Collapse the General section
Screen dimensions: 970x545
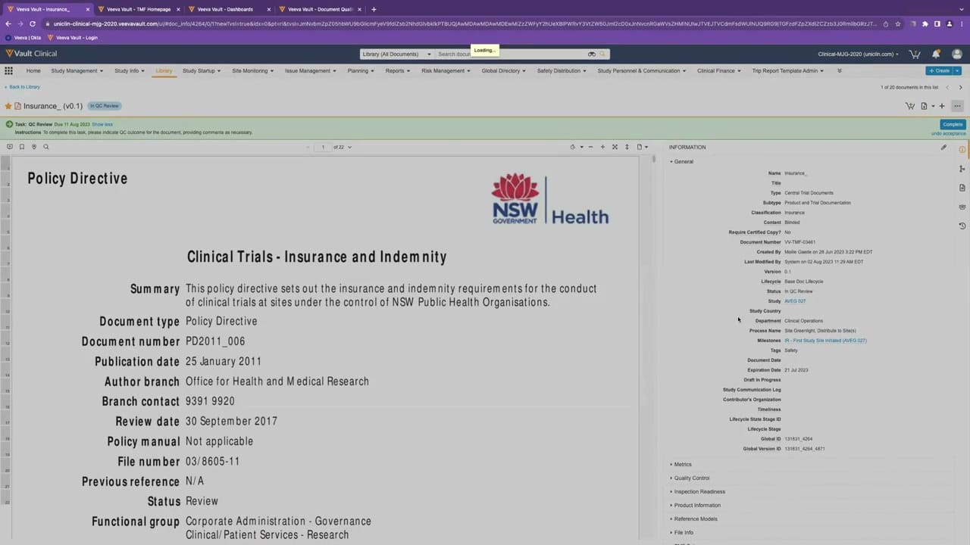(x=681, y=161)
